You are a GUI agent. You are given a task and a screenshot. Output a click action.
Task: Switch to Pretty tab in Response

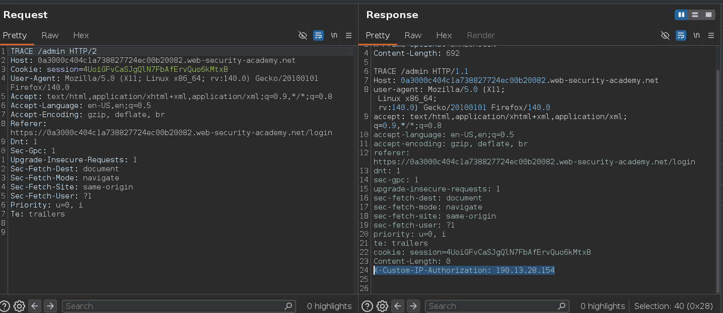tap(378, 35)
